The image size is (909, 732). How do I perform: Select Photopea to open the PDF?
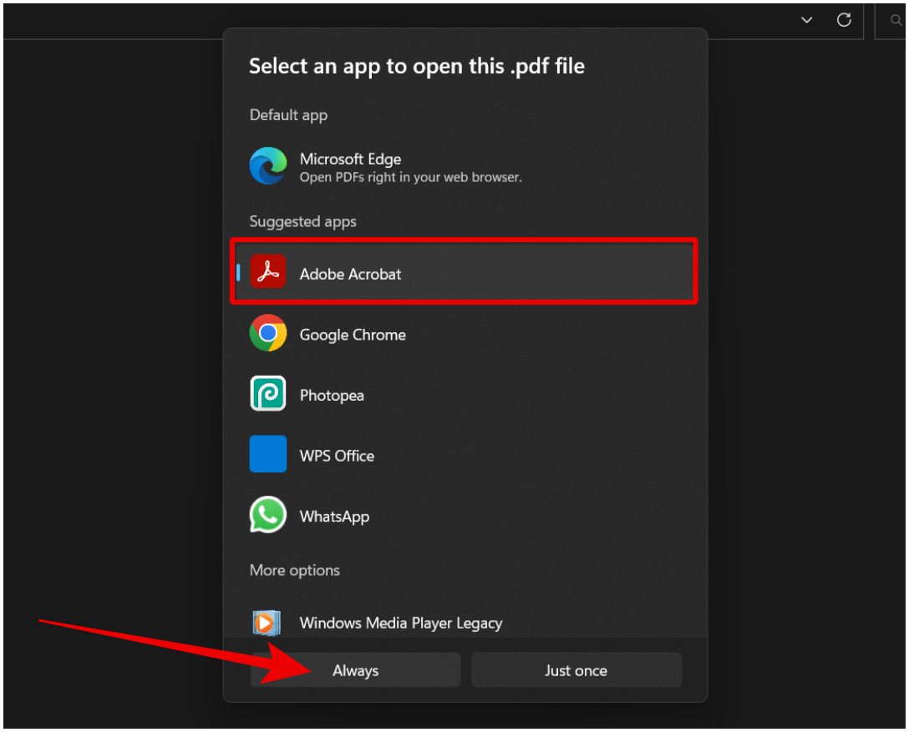(332, 396)
